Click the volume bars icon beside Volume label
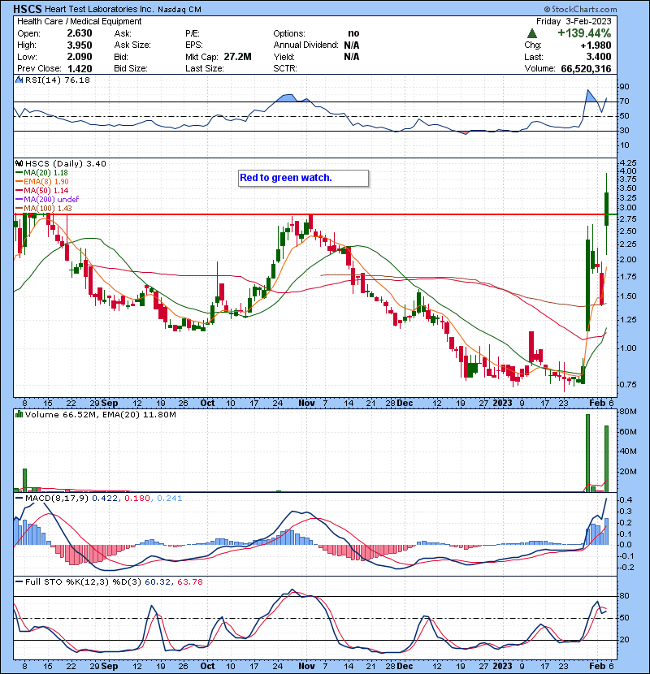The height and width of the screenshot is (674, 650). coord(19,414)
